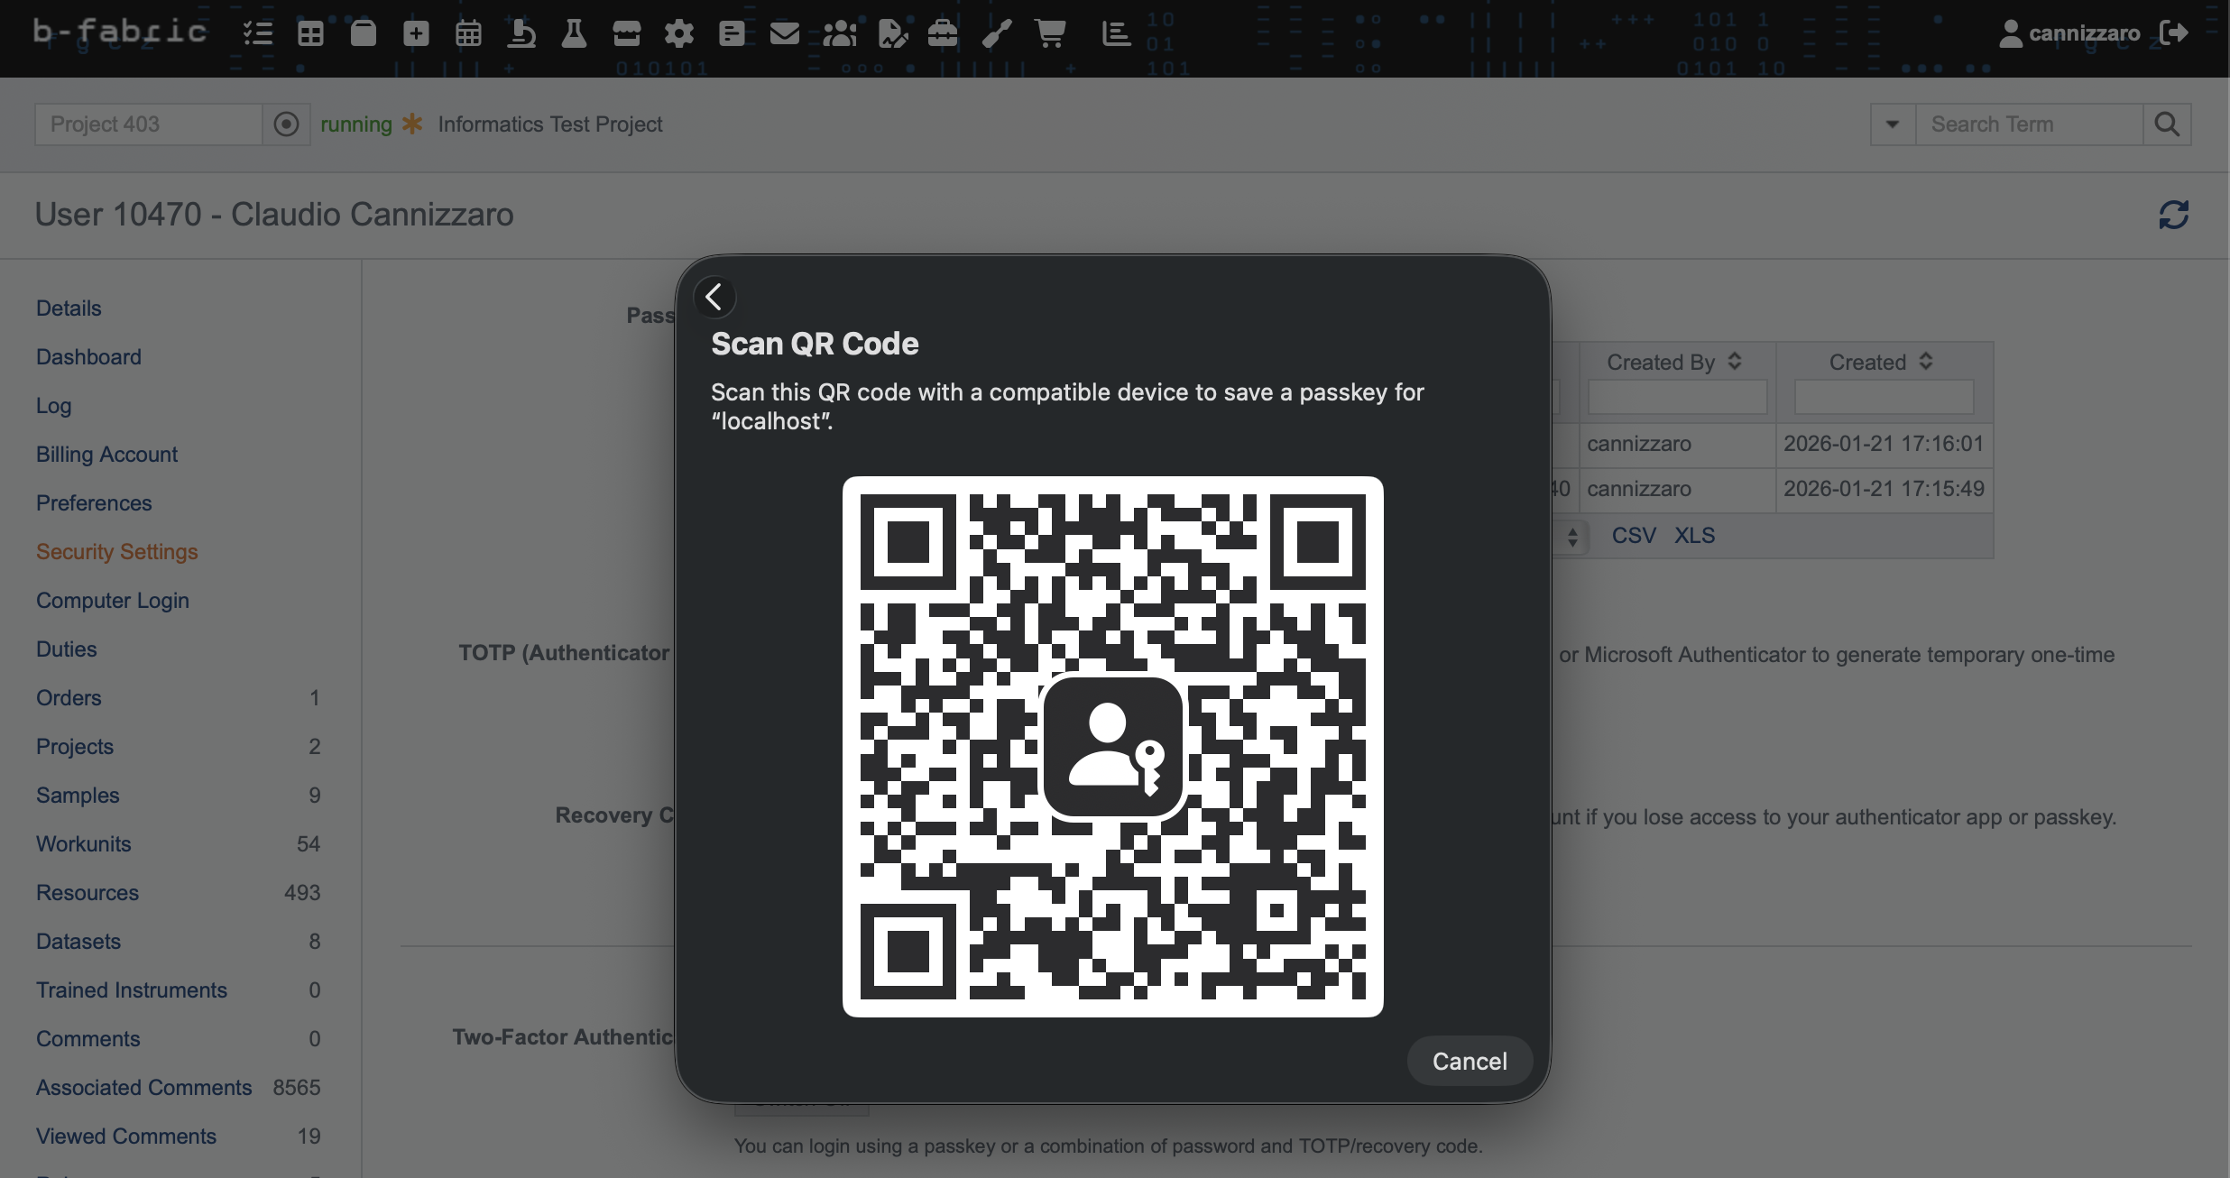
Task: Open the container storage icon
Action: pos(364,34)
